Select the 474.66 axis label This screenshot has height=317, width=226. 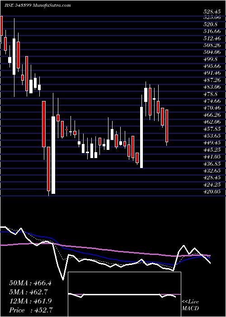point(212,101)
